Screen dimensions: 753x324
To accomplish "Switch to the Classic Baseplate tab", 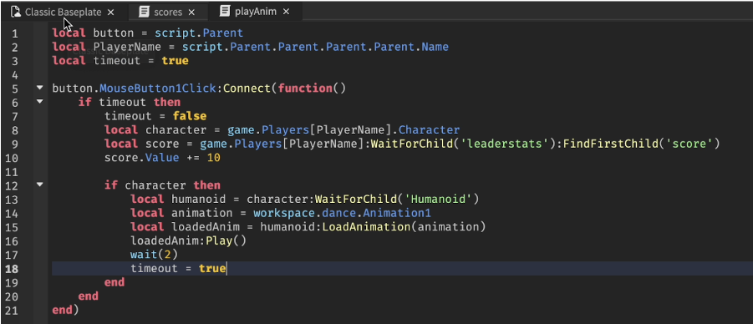I will pyautogui.click(x=63, y=12).
